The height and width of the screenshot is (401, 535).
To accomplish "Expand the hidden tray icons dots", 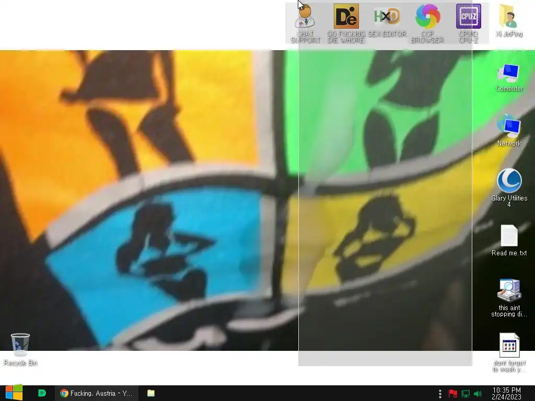I will tap(440, 394).
